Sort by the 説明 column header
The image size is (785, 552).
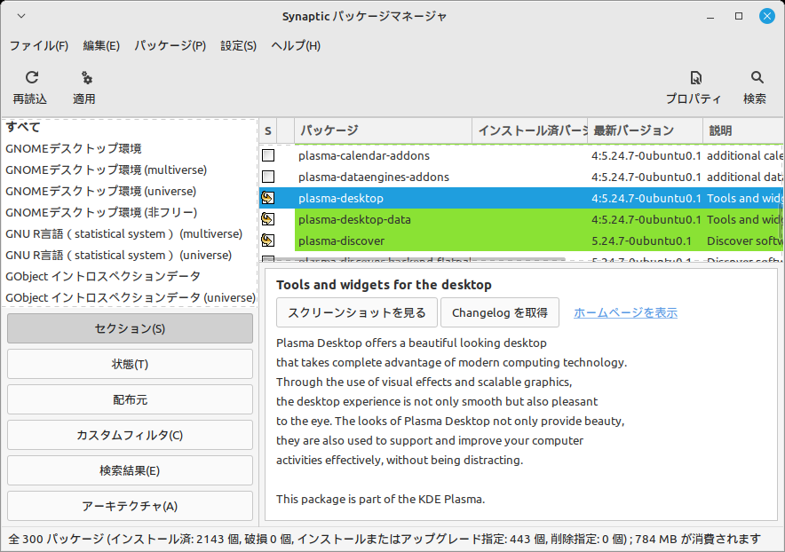pyautogui.click(x=743, y=131)
